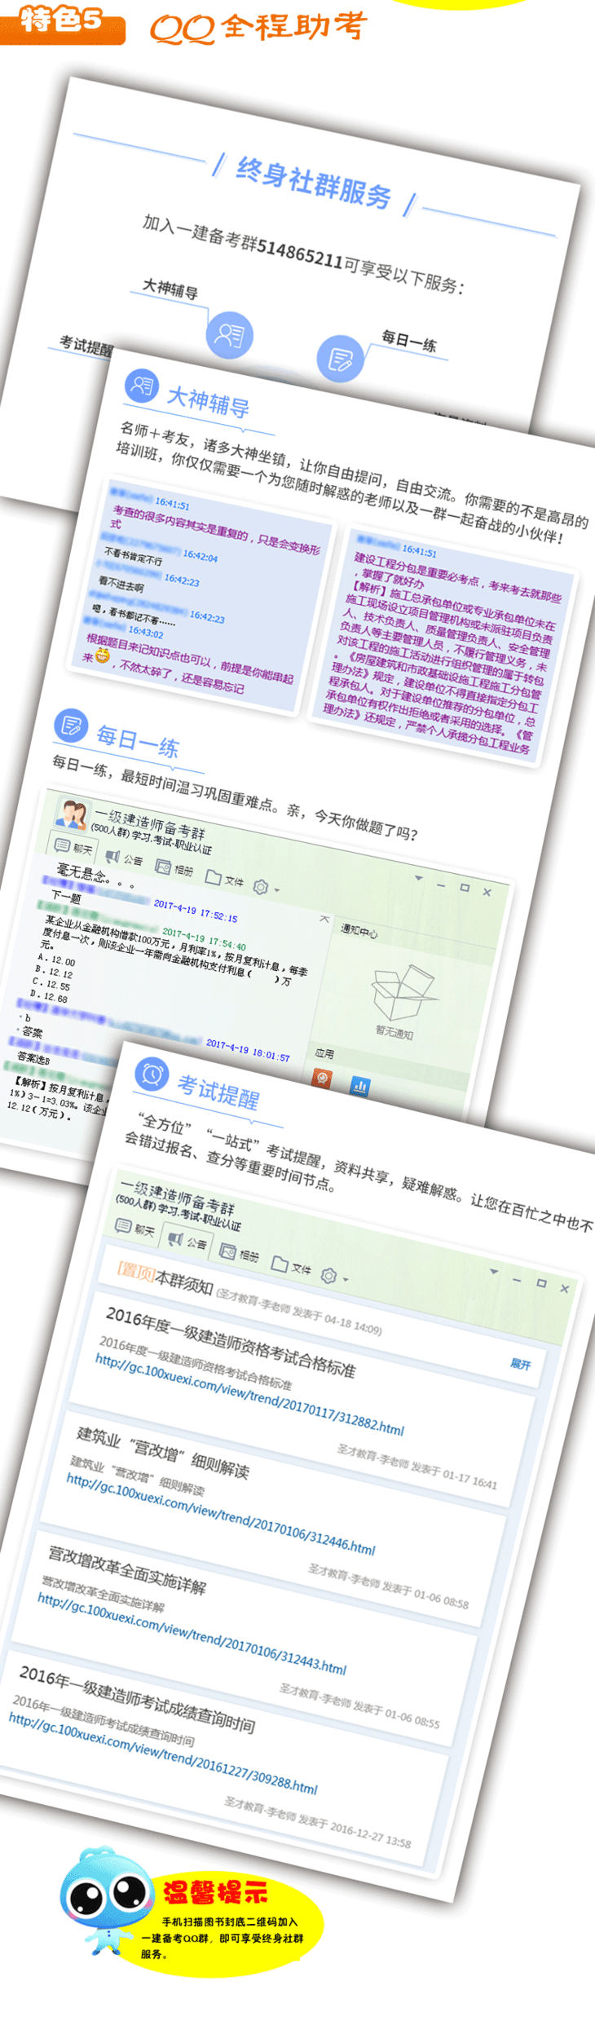Screen dimensions: 595x2043
Task: Maximize the announcement group window
Action: click(x=540, y=1282)
